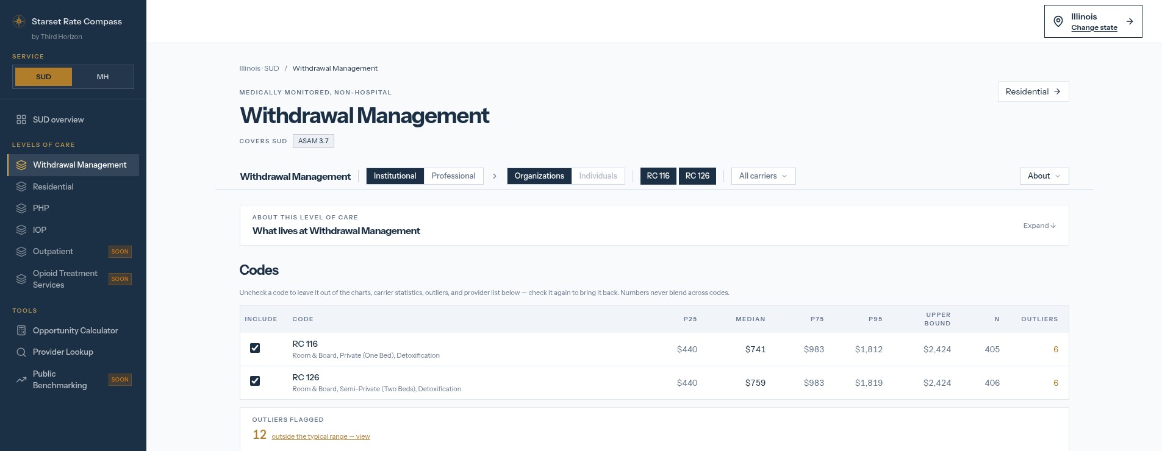Click the chevron between Professional and Organizations
Viewport: 1162px width, 451px height.
pos(495,176)
